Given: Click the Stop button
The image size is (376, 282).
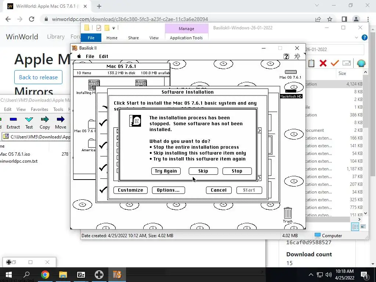Looking at the screenshot, I should tap(237, 171).
